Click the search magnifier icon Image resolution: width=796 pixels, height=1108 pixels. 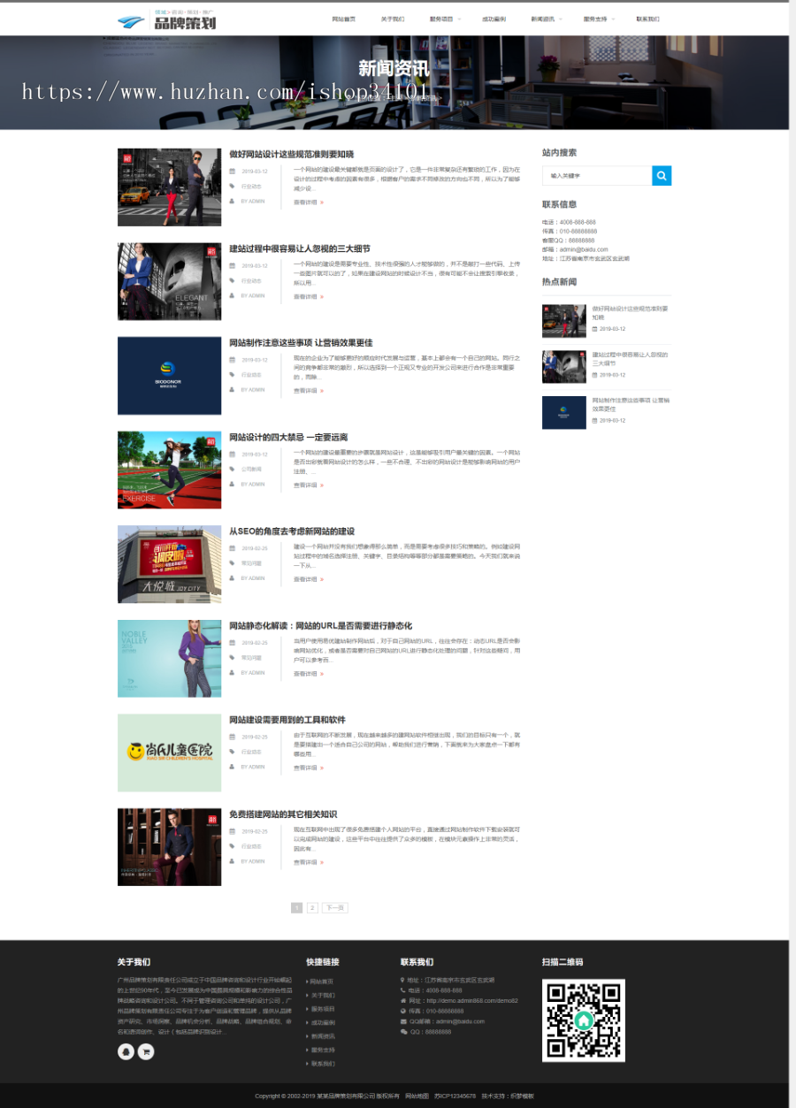(x=661, y=175)
